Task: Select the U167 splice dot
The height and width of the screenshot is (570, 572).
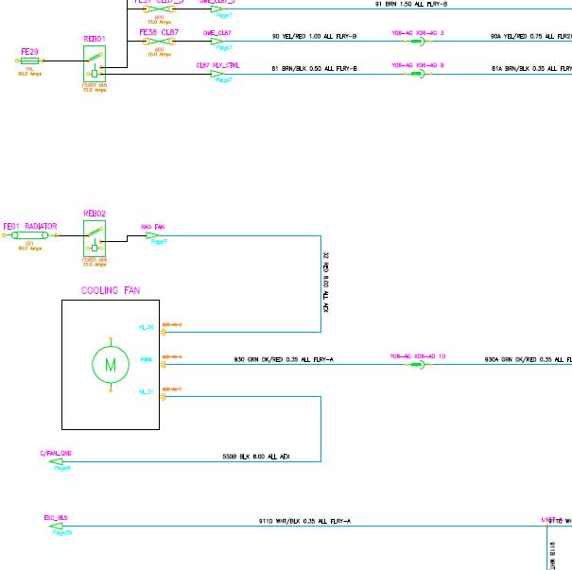Action: (547, 527)
